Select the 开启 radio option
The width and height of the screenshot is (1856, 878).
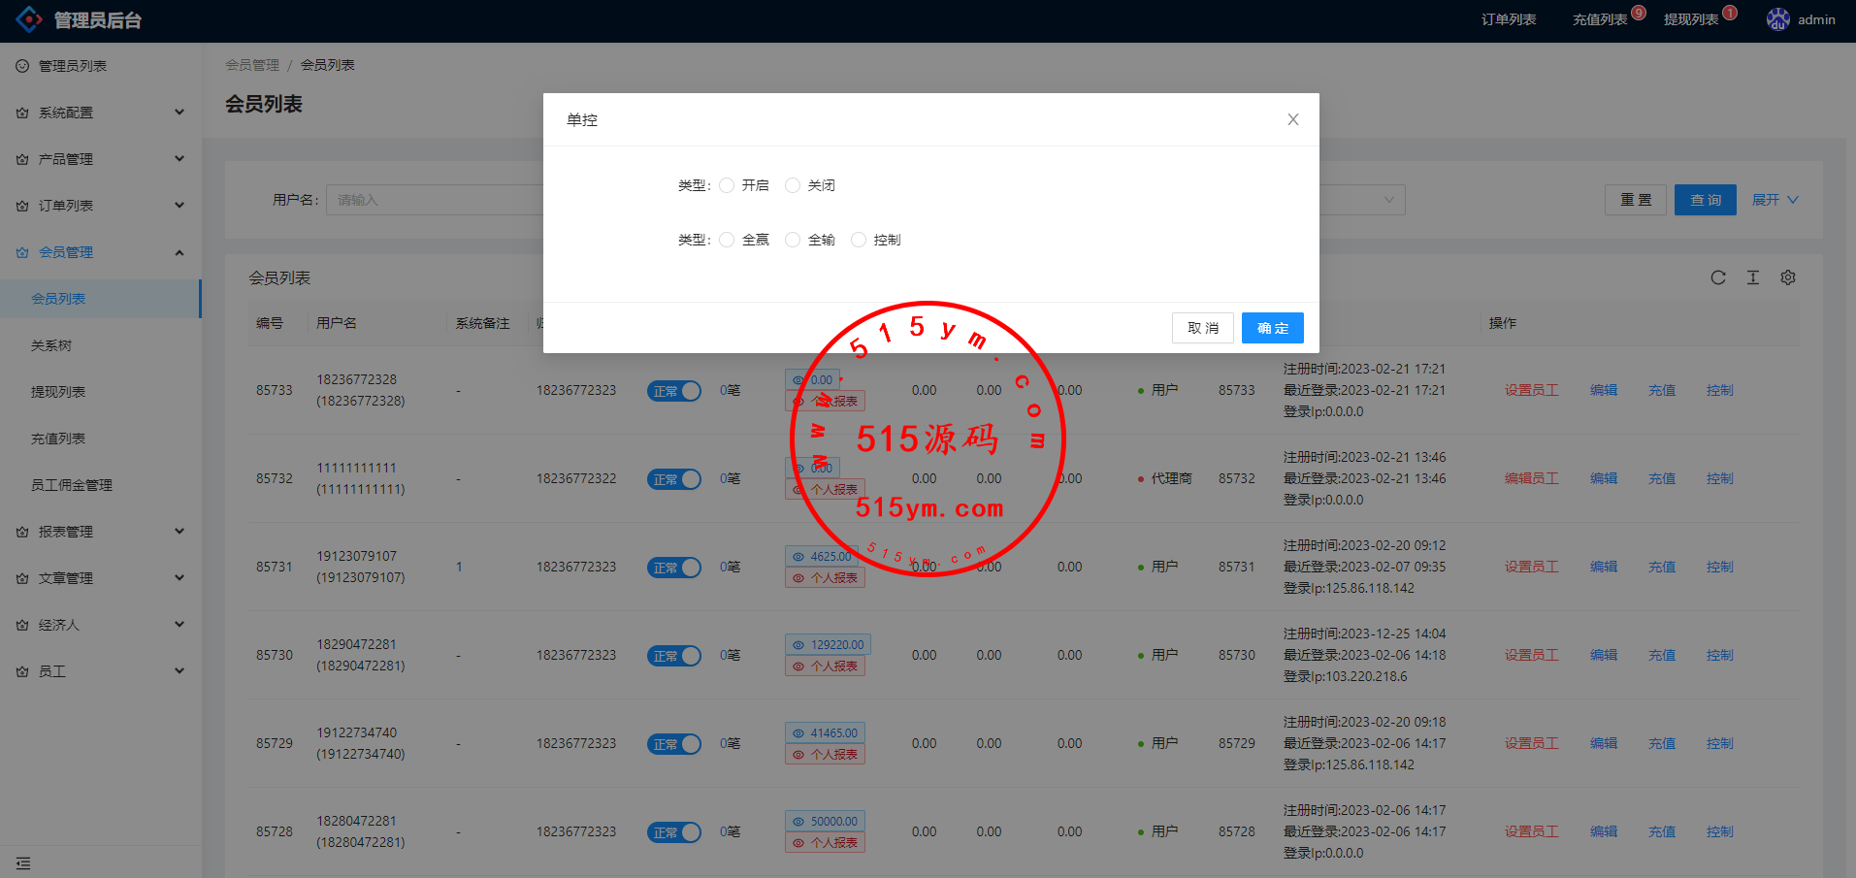(727, 185)
